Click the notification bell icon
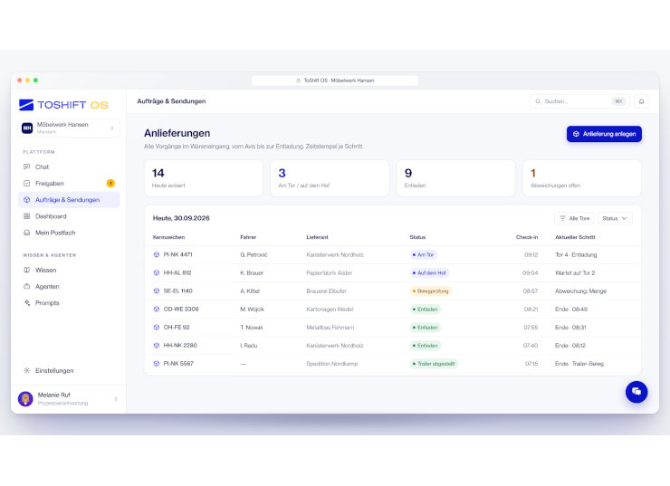The width and height of the screenshot is (670, 486). coord(641,101)
